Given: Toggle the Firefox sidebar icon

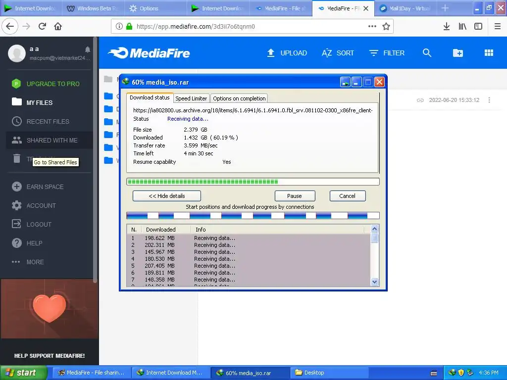Looking at the screenshot, I should point(478,26).
